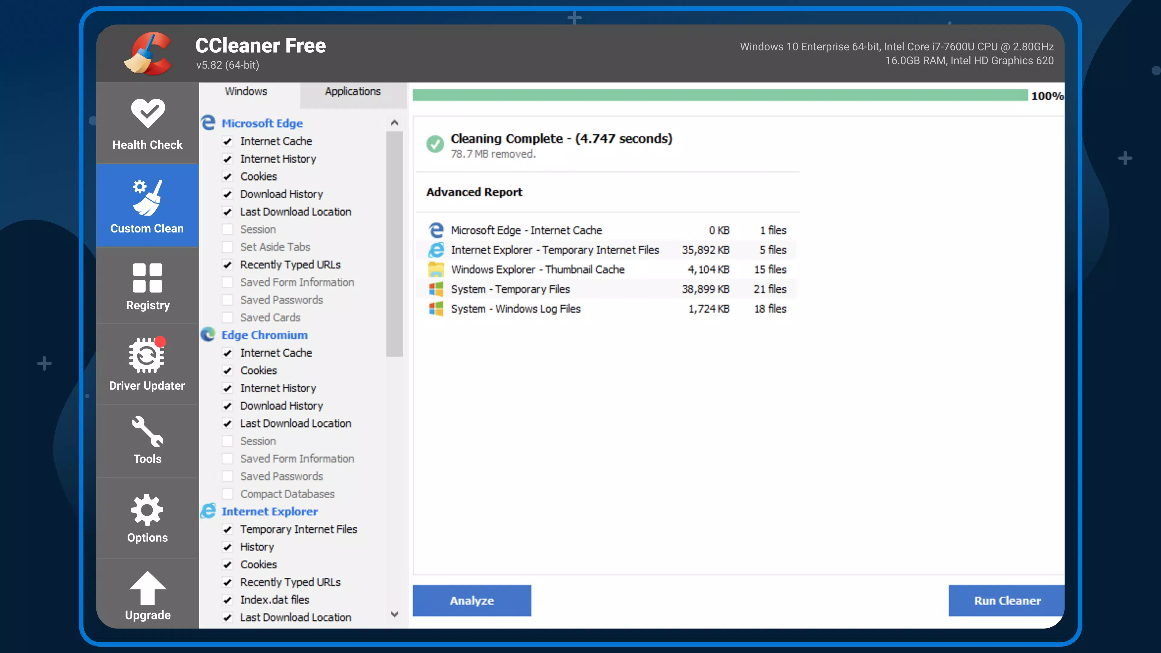1161x653 pixels.
Task: Click Windows icon in System Temporary Files row
Action: 436,289
